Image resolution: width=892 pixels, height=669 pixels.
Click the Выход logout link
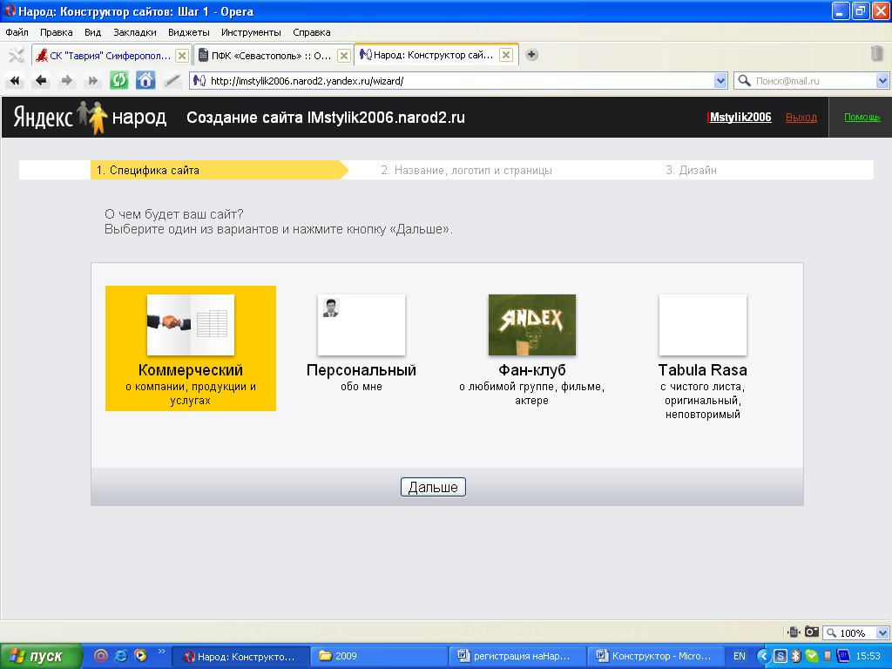click(x=801, y=118)
